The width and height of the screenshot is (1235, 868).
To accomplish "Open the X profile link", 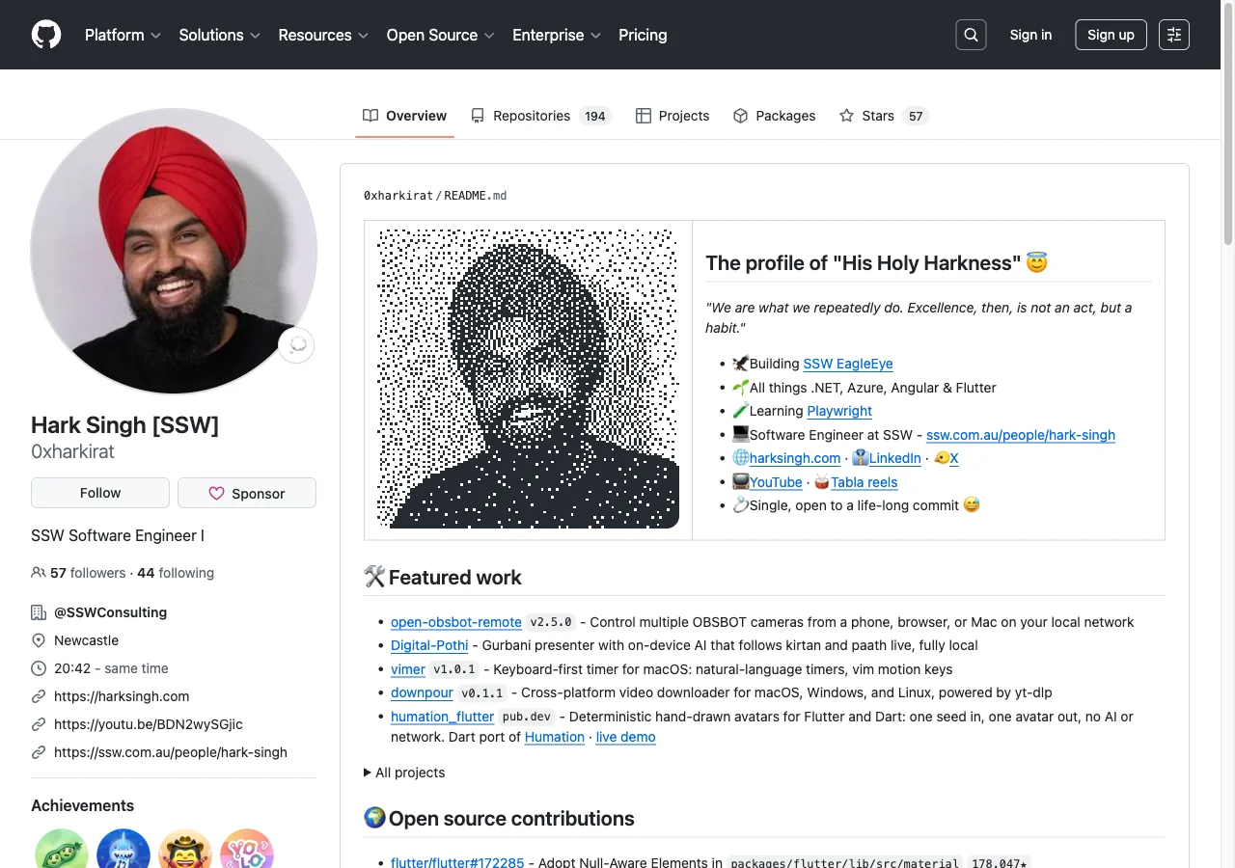I will coord(954,458).
